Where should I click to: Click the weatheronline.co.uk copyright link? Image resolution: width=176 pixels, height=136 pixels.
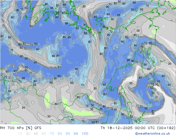[x=153, y=134]
